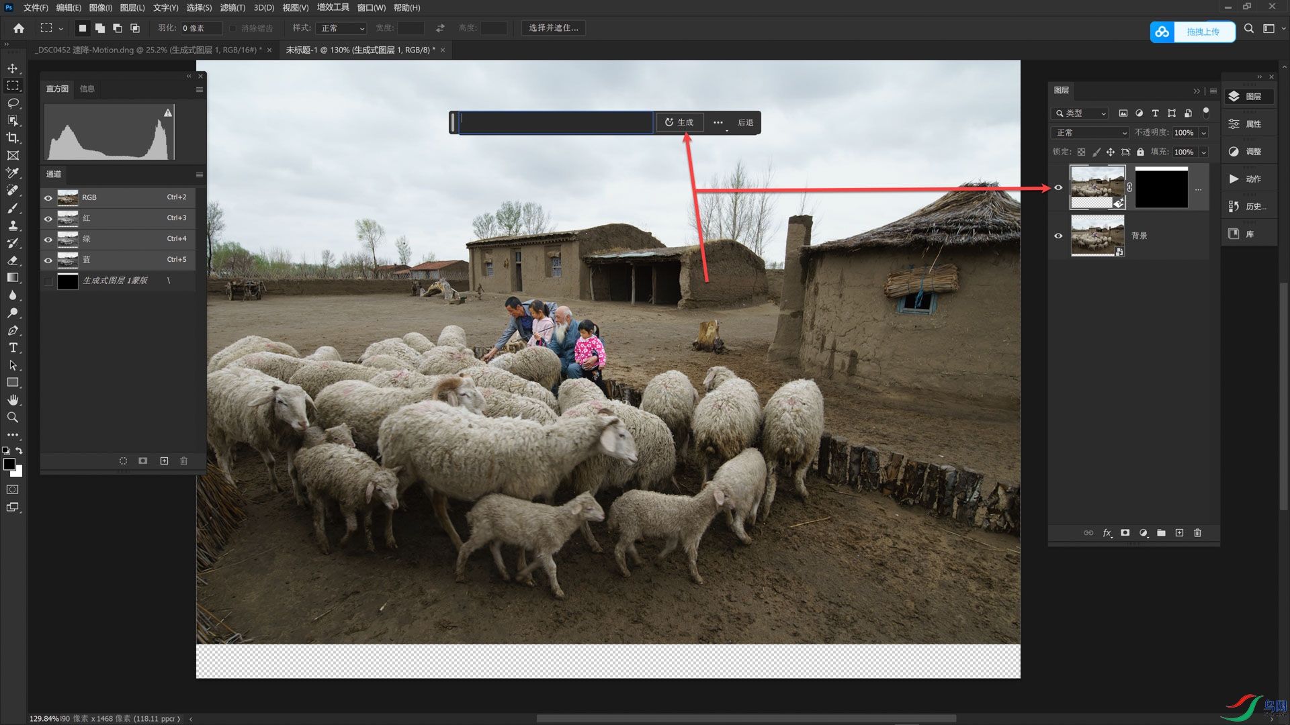Open the layer style fx menu

point(1107,533)
